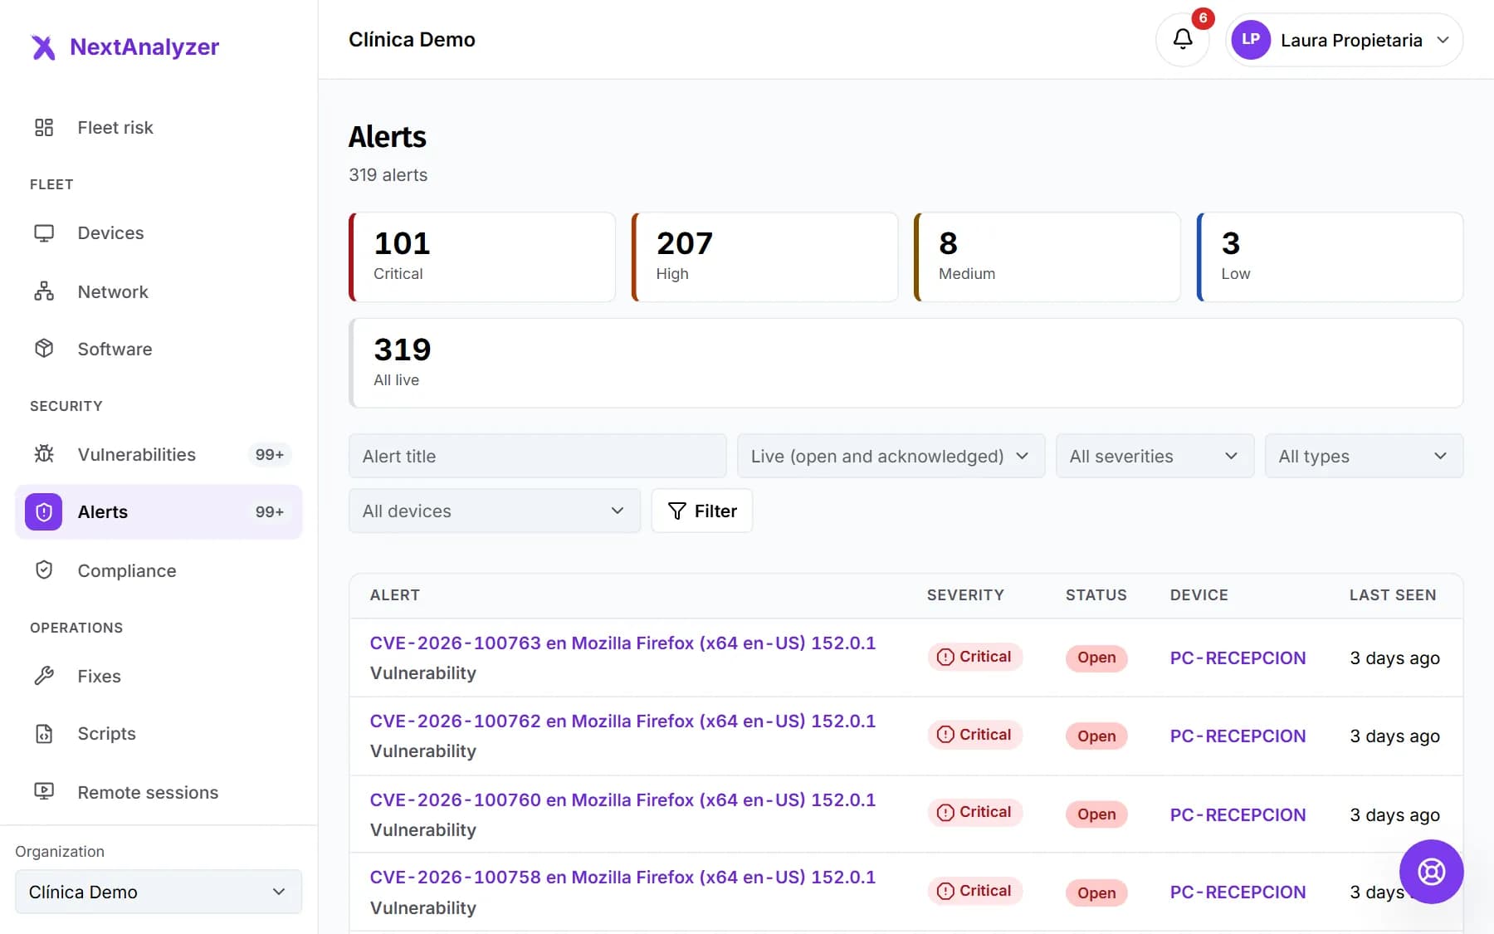1494x934 pixels.
Task: Select the 319 All live card
Action: click(x=906, y=363)
